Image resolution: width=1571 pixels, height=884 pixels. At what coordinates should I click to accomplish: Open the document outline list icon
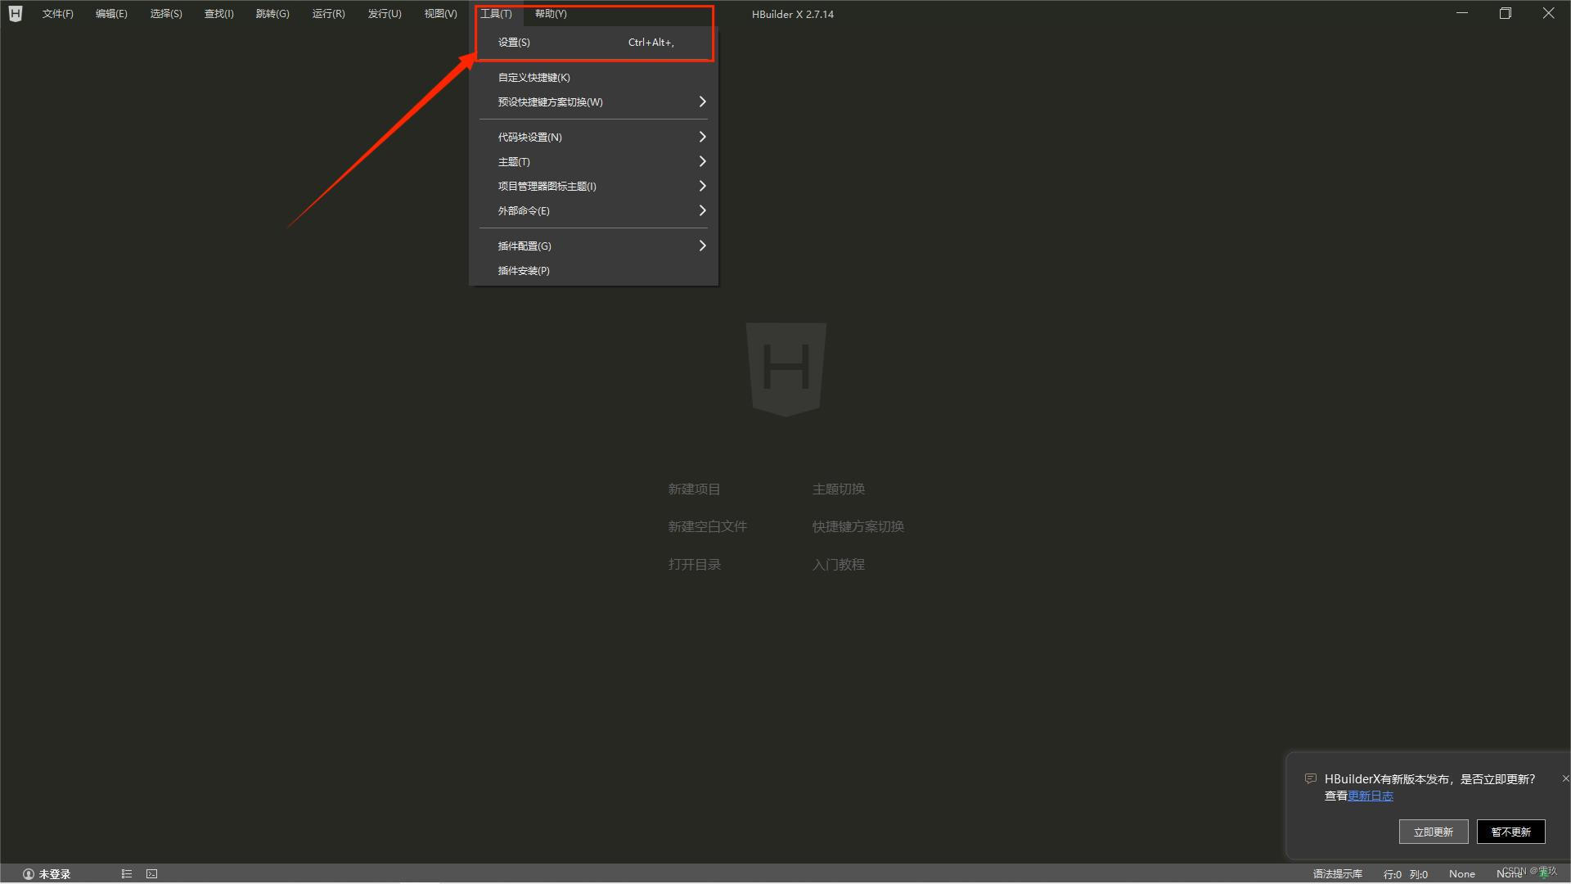(x=127, y=874)
